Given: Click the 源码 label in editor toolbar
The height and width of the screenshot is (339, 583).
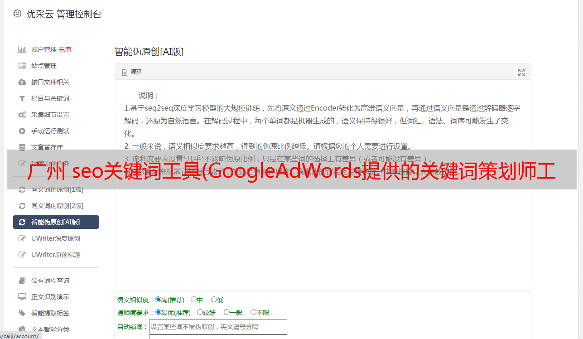Looking at the screenshot, I should point(136,73).
